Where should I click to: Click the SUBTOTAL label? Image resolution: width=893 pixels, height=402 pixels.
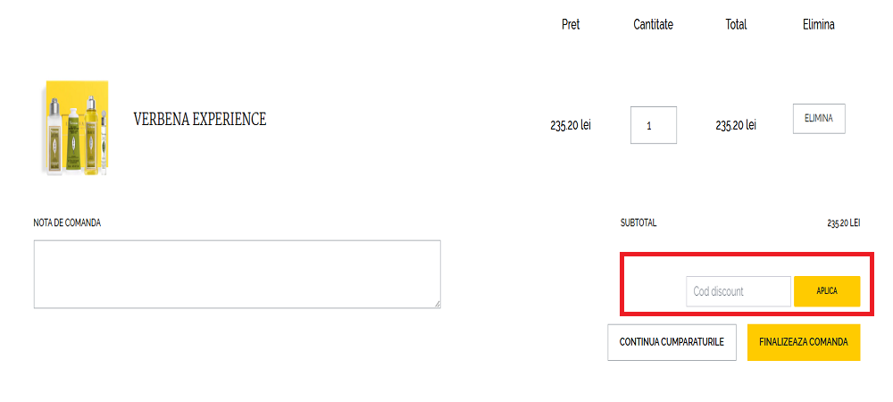pos(638,222)
